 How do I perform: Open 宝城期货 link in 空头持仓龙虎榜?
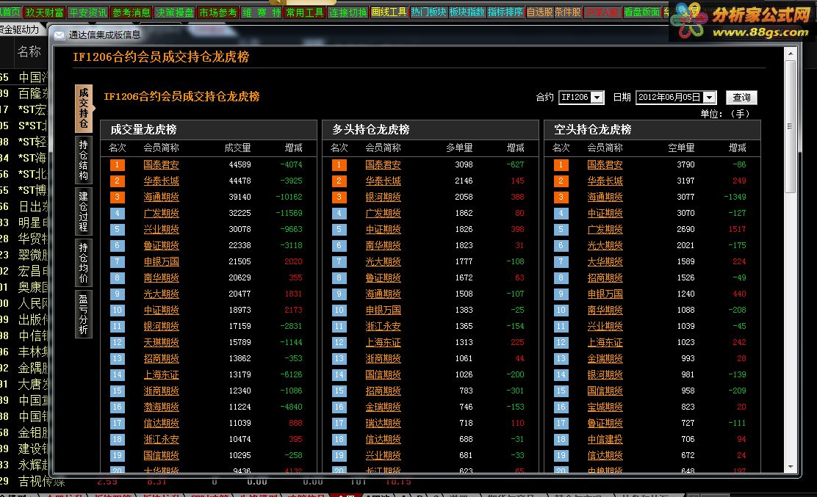(x=605, y=407)
